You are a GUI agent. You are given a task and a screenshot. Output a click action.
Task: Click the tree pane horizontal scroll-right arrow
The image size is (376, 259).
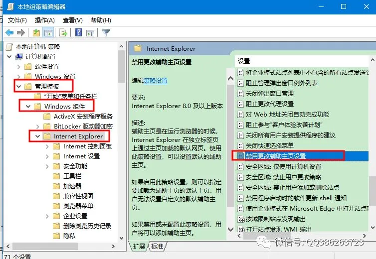point(113,247)
